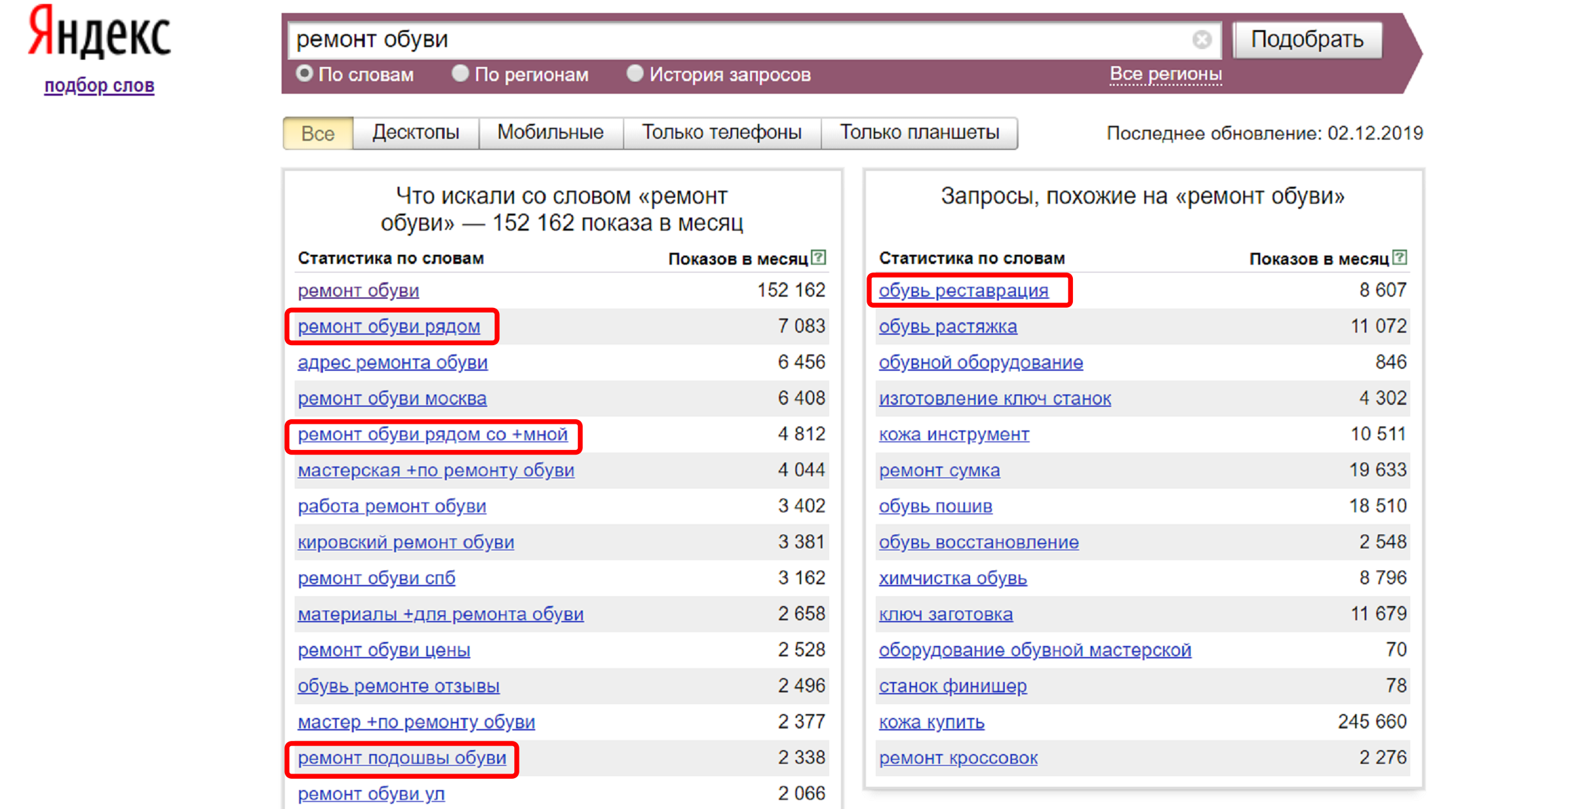Open the ремонт обуви query link

[358, 290]
